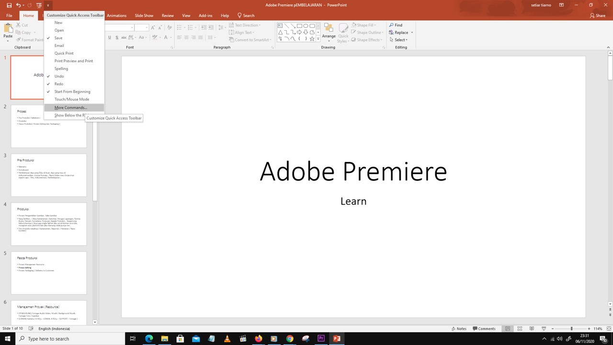Select the text box shape in gallery

click(x=280, y=26)
